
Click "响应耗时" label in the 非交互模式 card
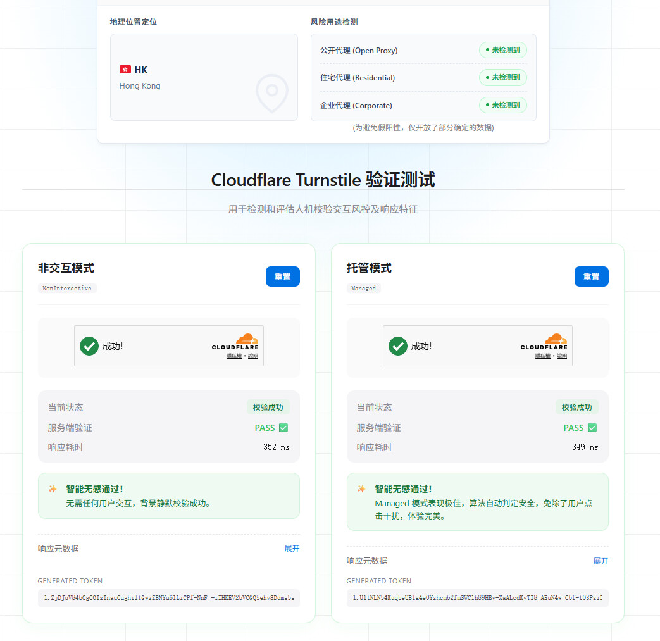pos(65,447)
